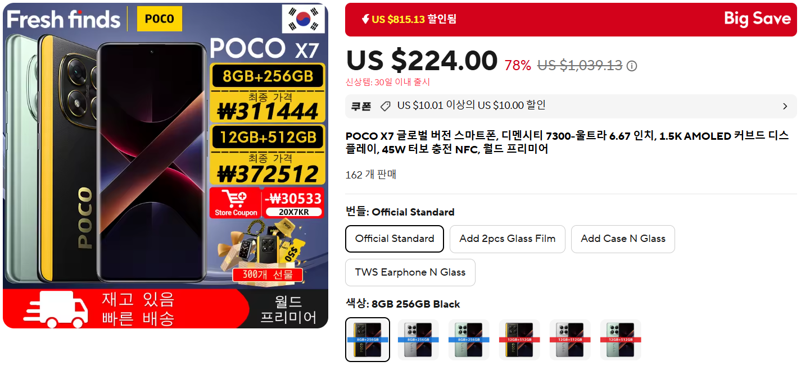Click the coupon tag icon
This screenshot has height=366, width=801.
(385, 106)
